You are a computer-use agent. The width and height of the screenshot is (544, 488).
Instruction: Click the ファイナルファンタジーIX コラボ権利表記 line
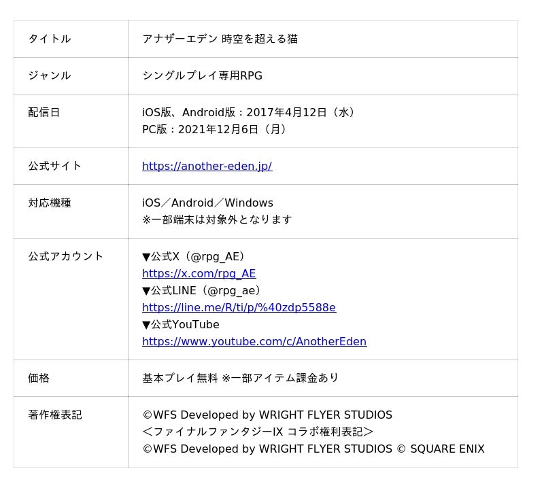click(x=258, y=432)
